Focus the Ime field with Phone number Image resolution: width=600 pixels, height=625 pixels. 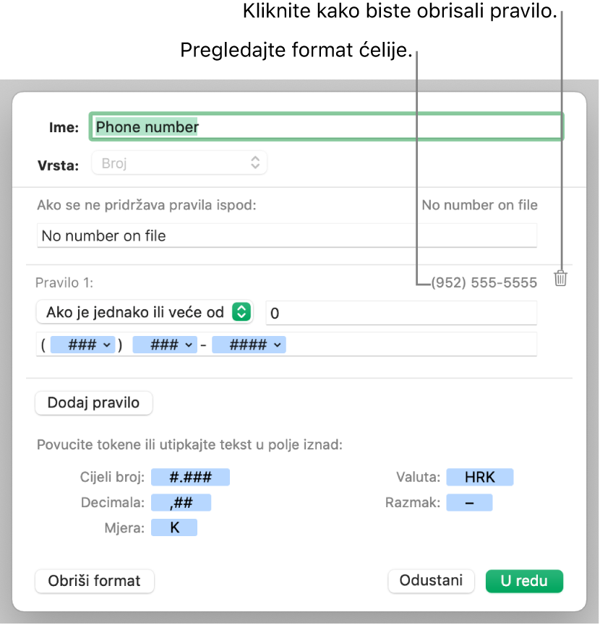326,126
